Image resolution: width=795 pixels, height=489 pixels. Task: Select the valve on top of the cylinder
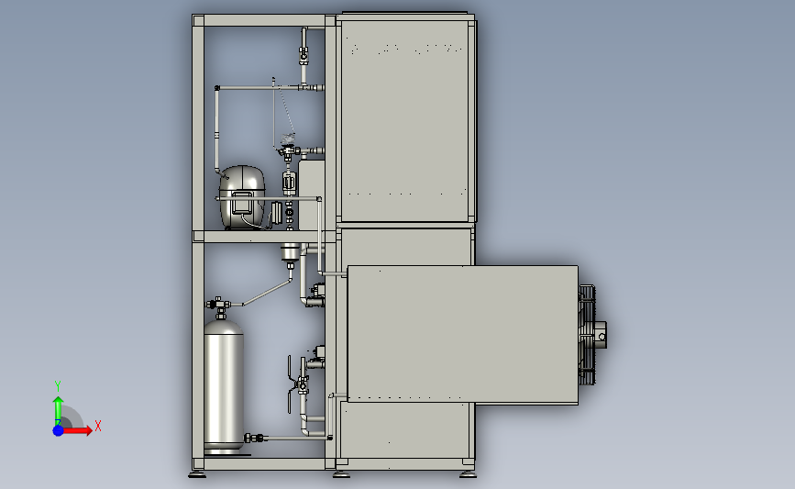219,306
